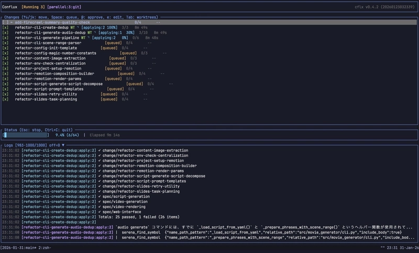Click the WT badge on refactor-cli-generate-audio-dedup

[90, 32]
